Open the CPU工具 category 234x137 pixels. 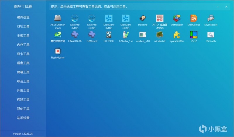(x=23, y=26)
